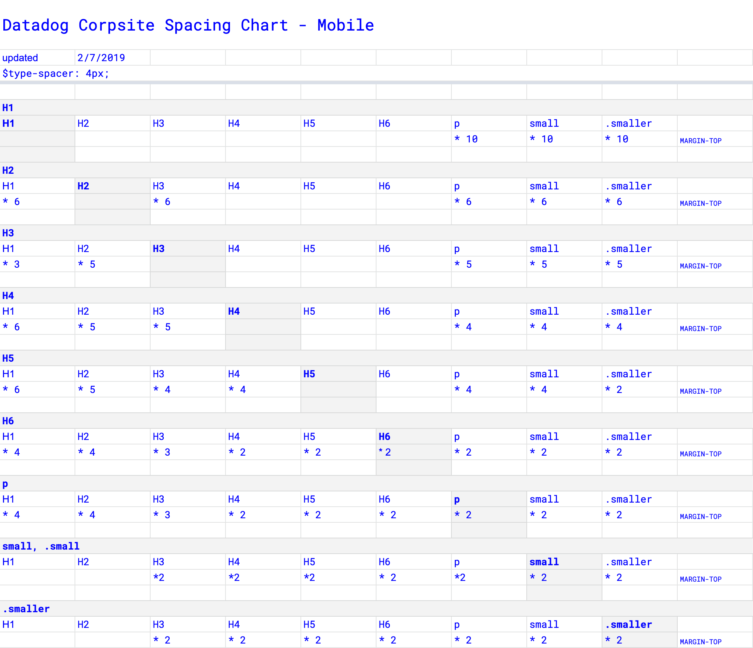Select the 'small, .small' section header row
This screenshot has width=753, height=648.
pos(376,546)
